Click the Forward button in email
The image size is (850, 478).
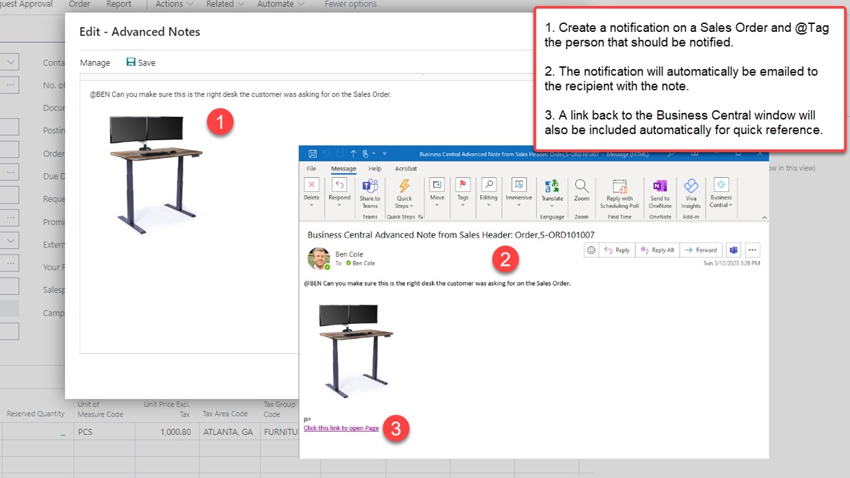[701, 250]
